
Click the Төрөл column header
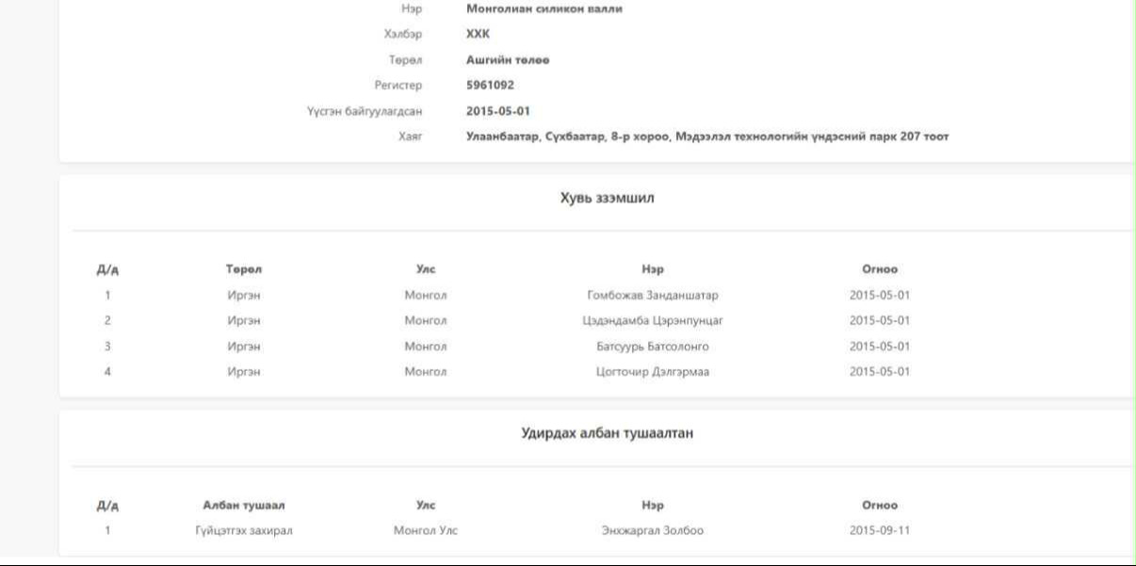(244, 269)
